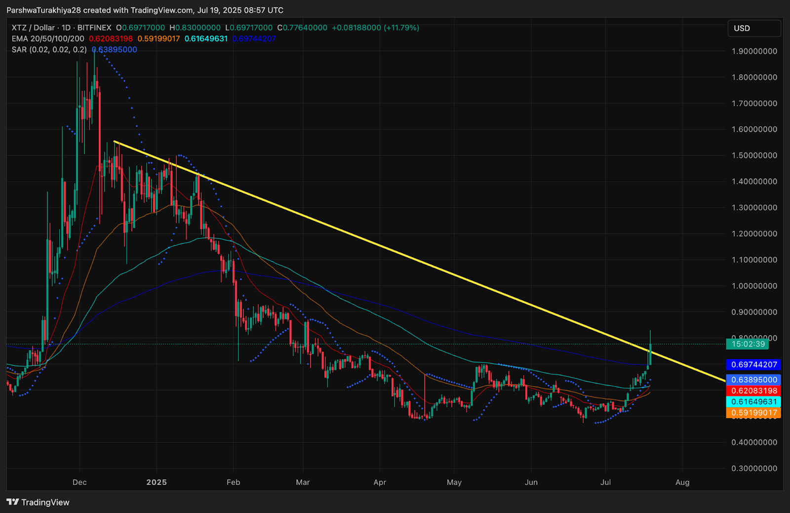
Task: Click the green +11.79% change value
Action: pyautogui.click(x=401, y=28)
